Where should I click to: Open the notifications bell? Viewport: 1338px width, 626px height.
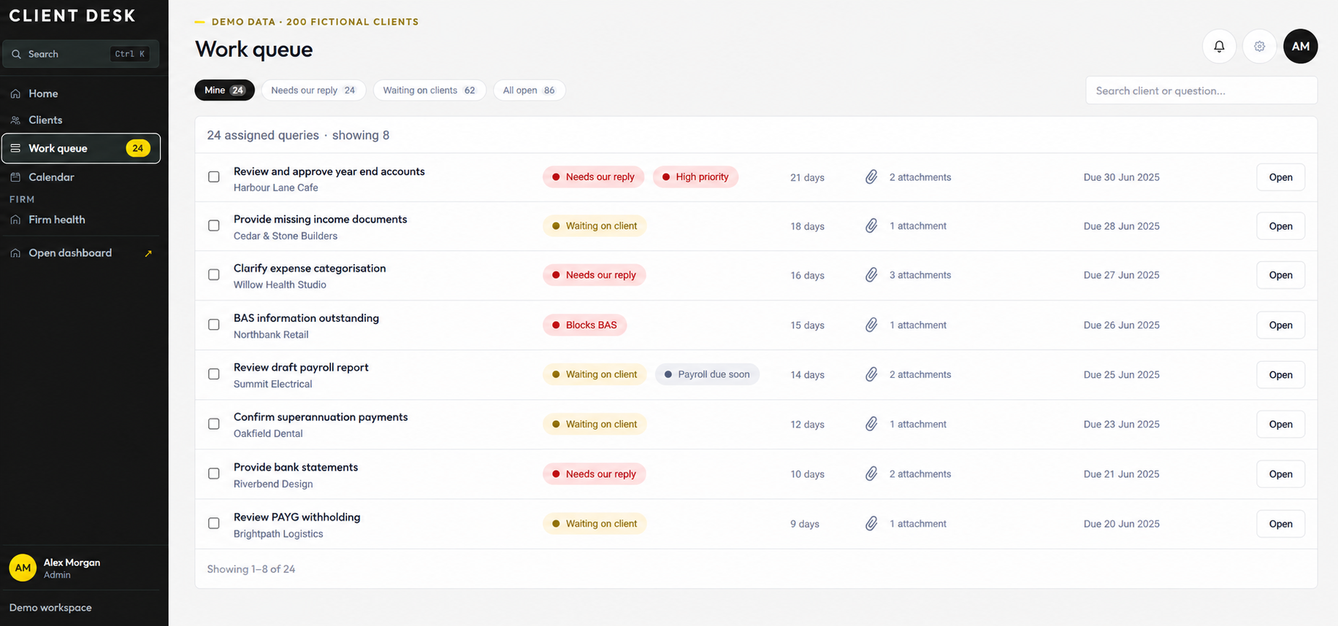point(1219,47)
